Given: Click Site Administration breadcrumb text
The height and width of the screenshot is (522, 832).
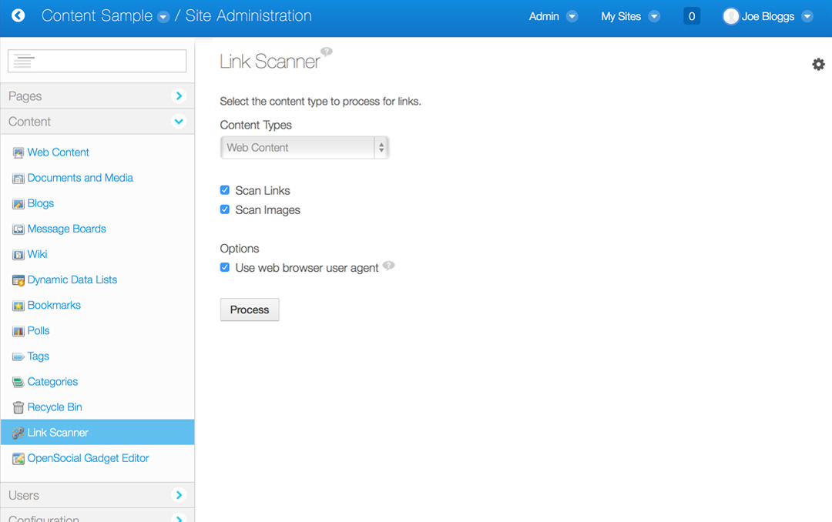Looking at the screenshot, I should [x=248, y=16].
